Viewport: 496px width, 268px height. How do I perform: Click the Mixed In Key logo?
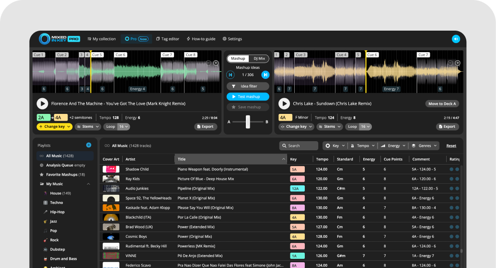pyautogui.click(x=59, y=39)
